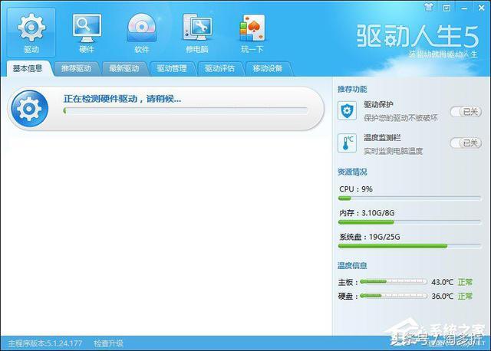Minimize the 驱动人生 window
491x351 pixels.
click(x=464, y=8)
